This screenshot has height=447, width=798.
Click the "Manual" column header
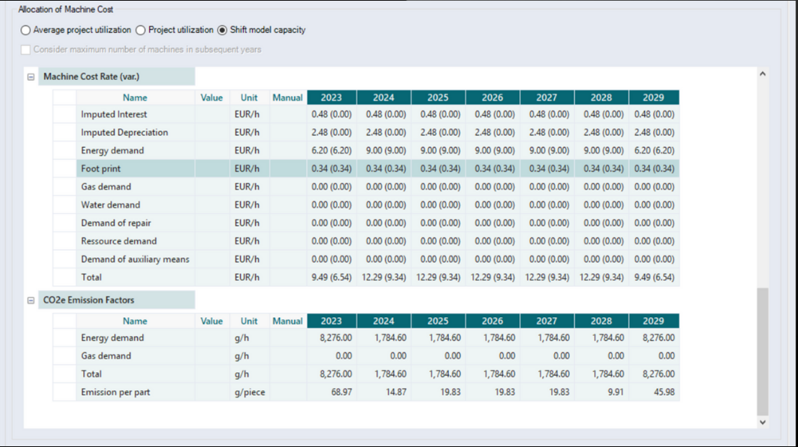[x=287, y=97]
